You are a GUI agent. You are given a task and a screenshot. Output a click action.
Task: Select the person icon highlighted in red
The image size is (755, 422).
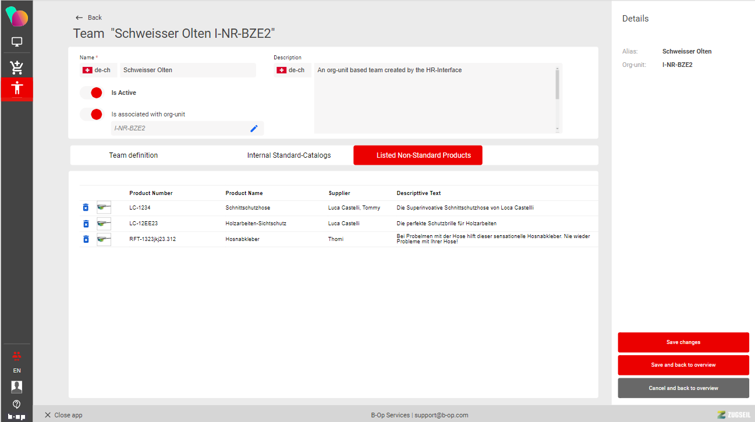17,88
